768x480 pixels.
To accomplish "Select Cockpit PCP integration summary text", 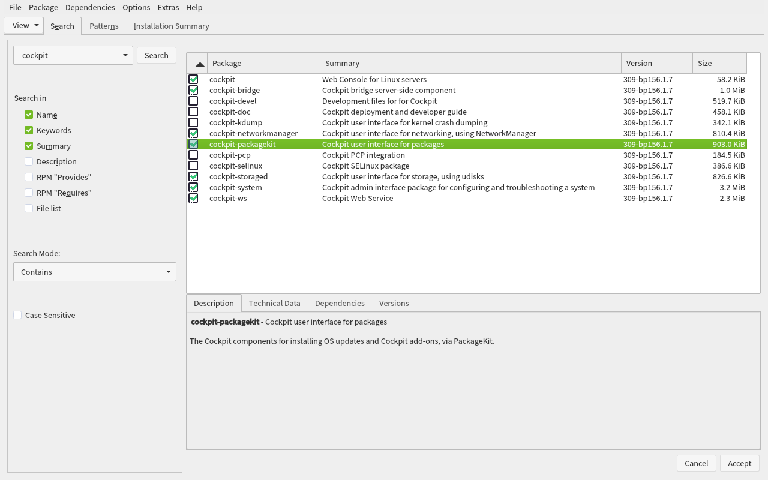I will pyautogui.click(x=364, y=155).
